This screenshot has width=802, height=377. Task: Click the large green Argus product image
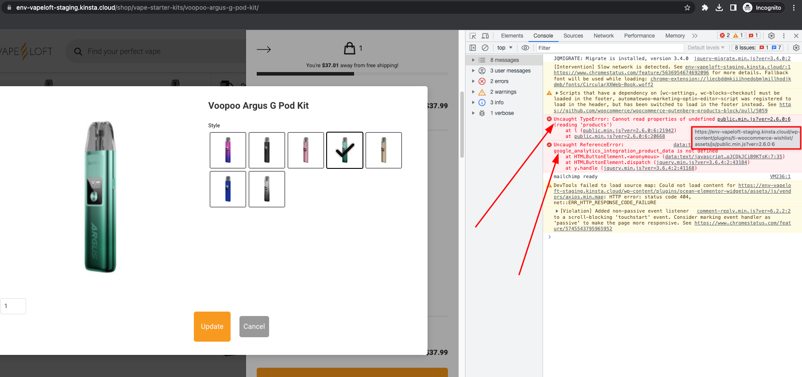pos(101,197)
